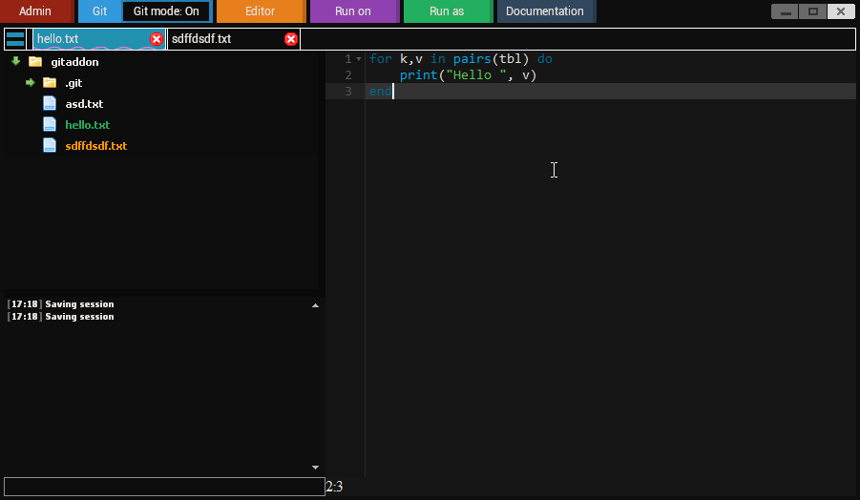Fold the for loop at line 1
Viewport: 860px width, 500px height.
point(359,58)
